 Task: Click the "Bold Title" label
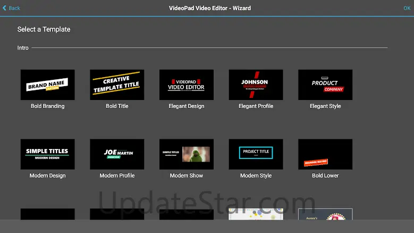pyautogui.click(x=117, y=106)
